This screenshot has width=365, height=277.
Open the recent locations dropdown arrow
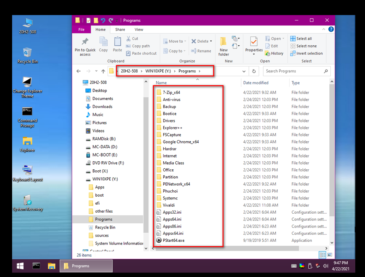click(x=96, y=71)
